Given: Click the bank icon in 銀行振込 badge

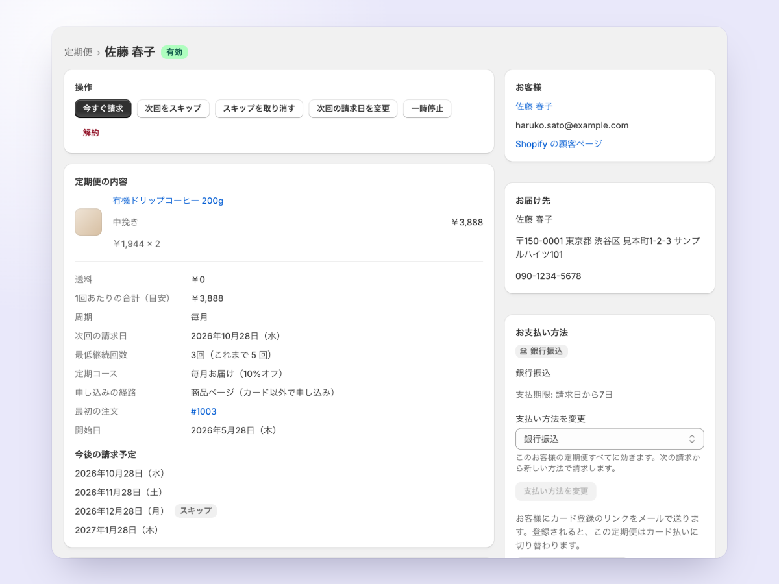Looking at the screenshot, I should 524,351.
